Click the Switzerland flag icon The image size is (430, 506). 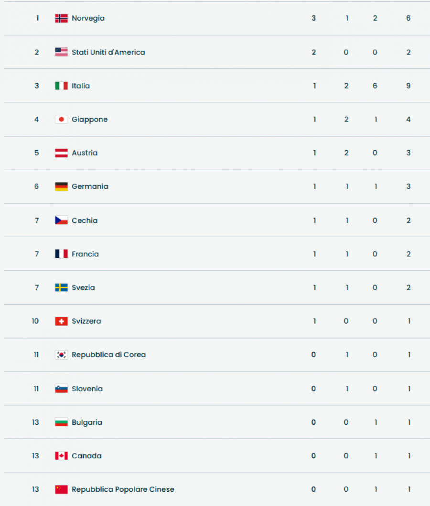point(61,321)
